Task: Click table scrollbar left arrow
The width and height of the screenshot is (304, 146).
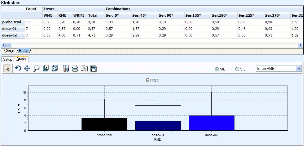Action: [4, 45]
